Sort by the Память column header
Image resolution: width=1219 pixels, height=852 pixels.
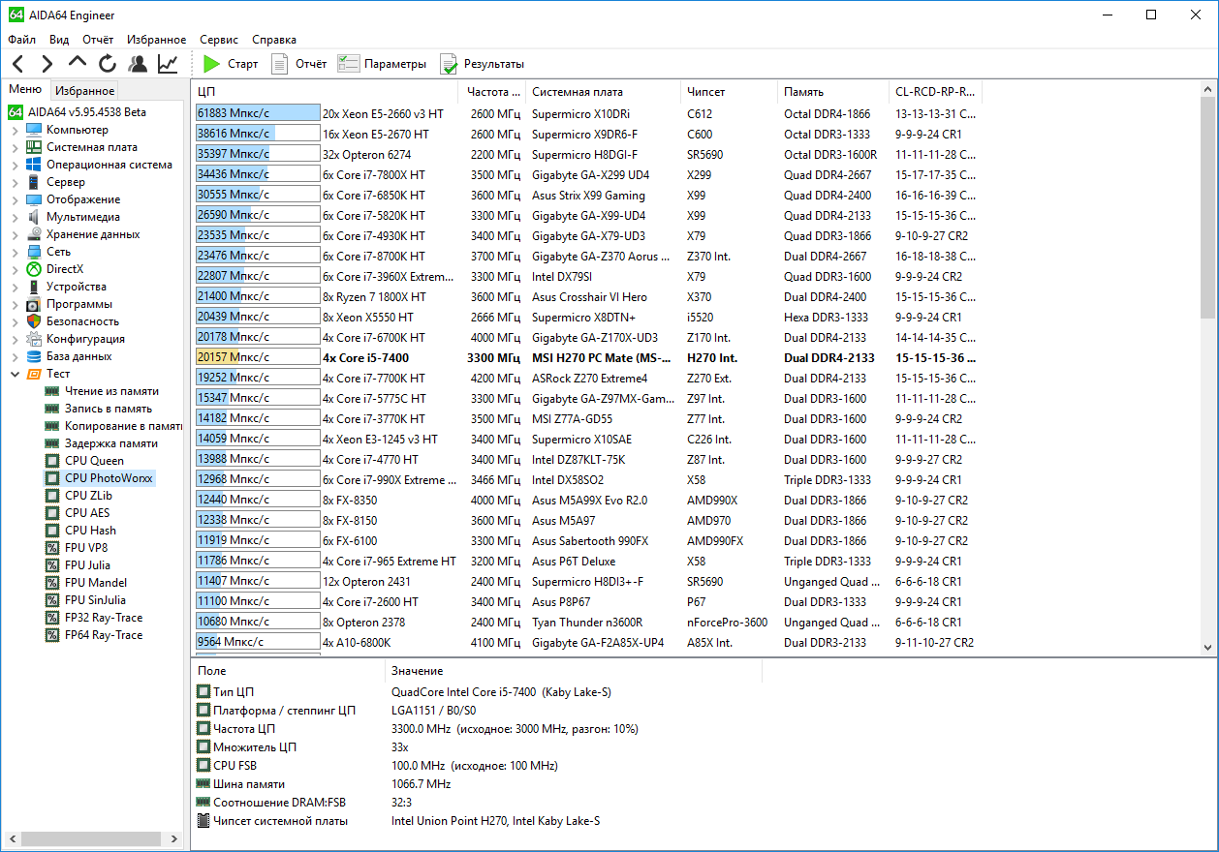(833, 92)
